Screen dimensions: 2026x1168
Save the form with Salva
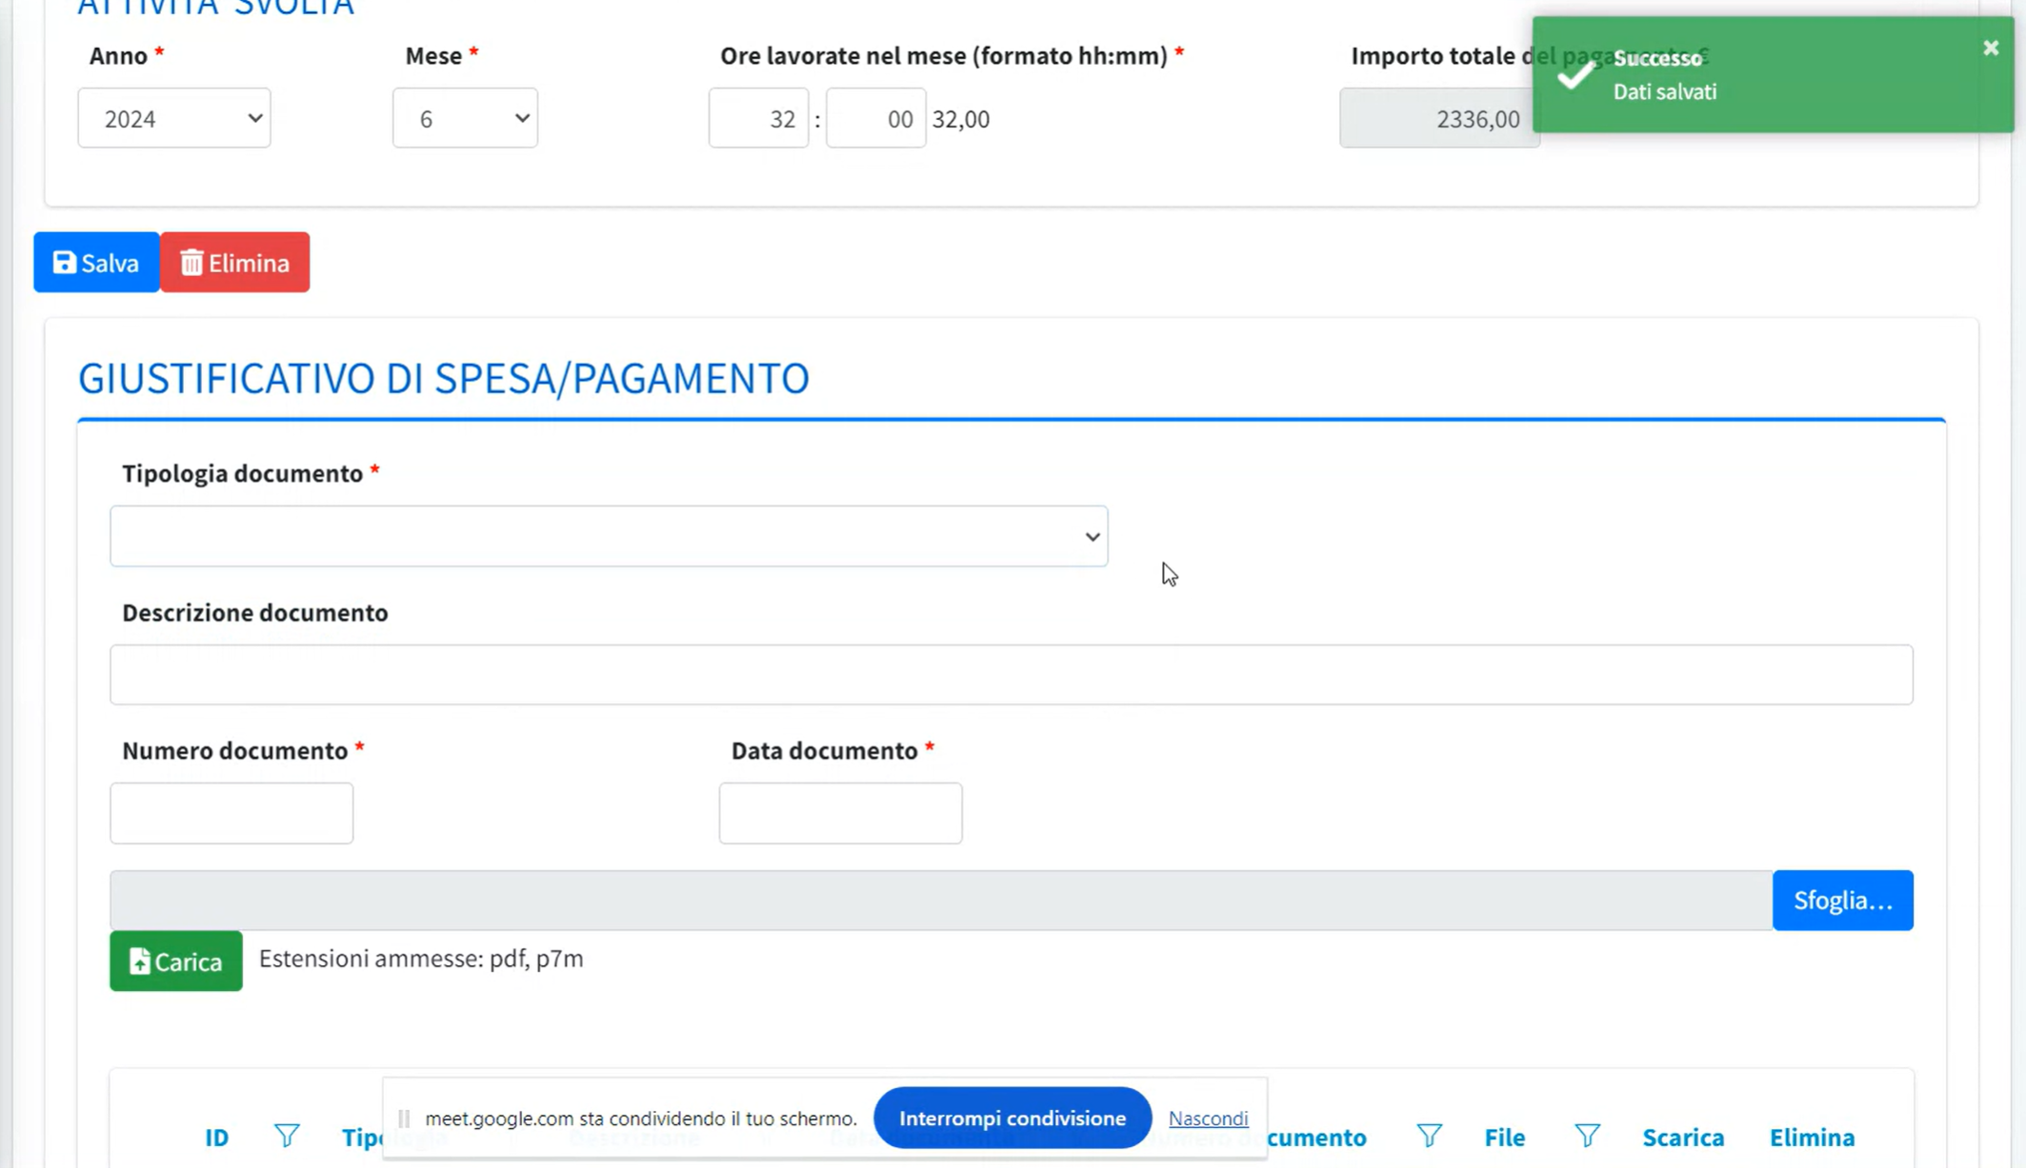(x=96, y=263)
